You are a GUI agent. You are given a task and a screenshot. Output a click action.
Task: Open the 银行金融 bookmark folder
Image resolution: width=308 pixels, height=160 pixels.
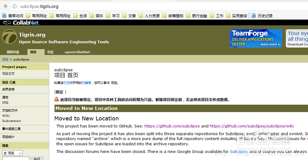click(x=197, y=16)
